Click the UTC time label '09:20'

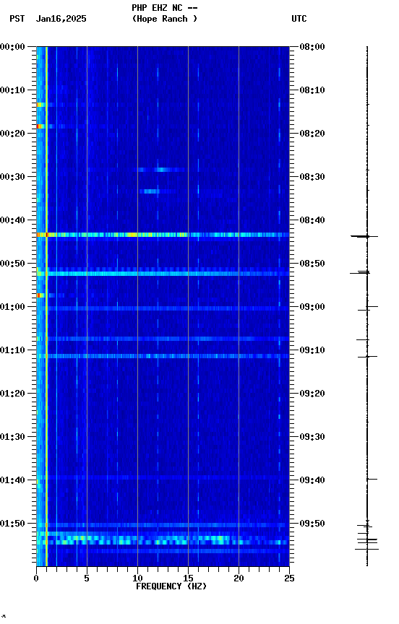[312, 394]
